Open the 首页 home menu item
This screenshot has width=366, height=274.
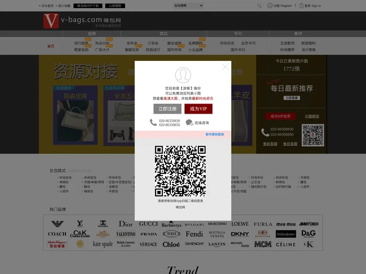(x=51, y=46)
